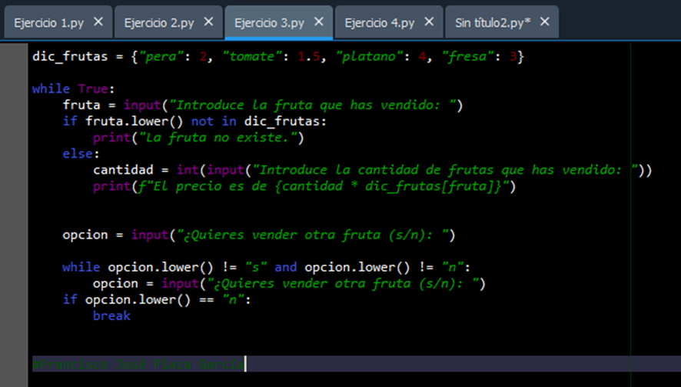Open the Ejercicio 4.py tab

380,23
